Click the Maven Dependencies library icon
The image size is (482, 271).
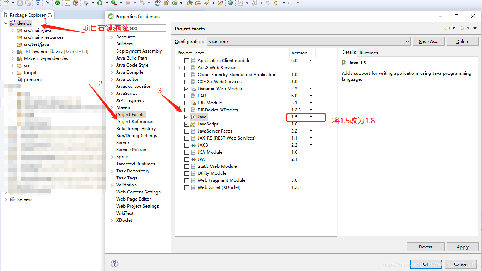pos(19,58)
